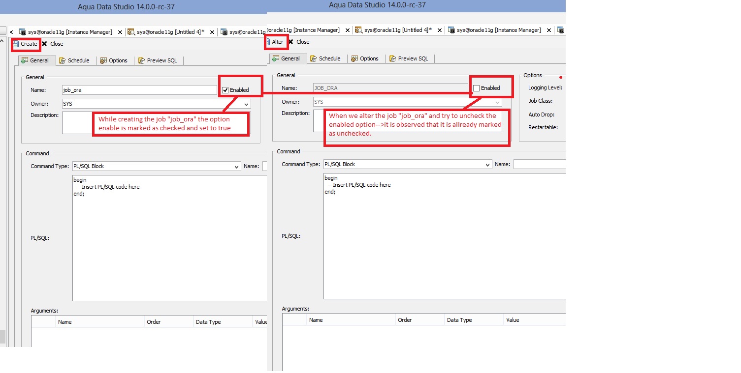Show Preview SQL in the Create job editor
The height and width of the screenshot is (373, 741).
[158, 60]
